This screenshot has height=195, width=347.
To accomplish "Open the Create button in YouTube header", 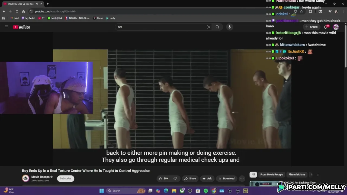I will click(311, 27).
